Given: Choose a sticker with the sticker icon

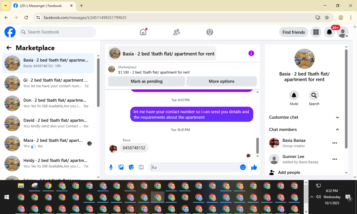Looking at the screenshot, I should tap(131, 167).
